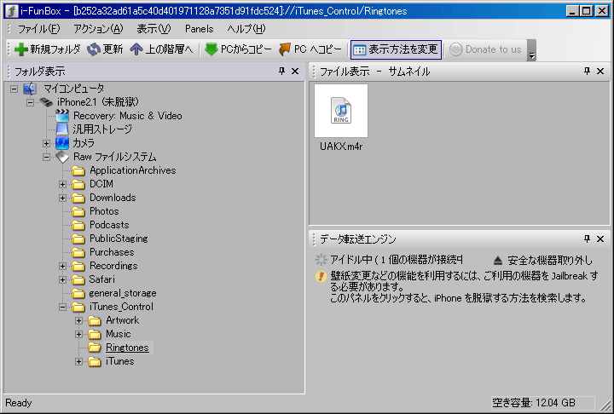Image resolution: width=614 pixels, height=414 pixels.
Task: Select the UAKX.m4r ringtone thumbnail
Action: [341, 111]
